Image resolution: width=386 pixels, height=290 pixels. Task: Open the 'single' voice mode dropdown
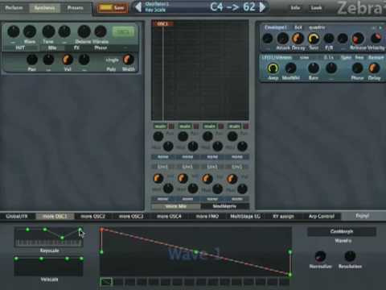point(112,60)
